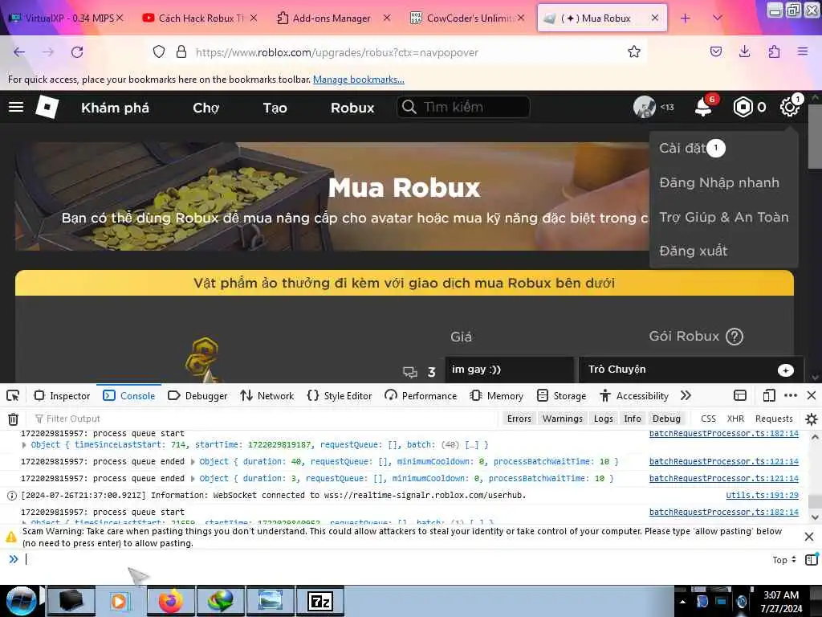Screen dimensions: 822x617
Task: Click Manage bookmarks link
Action: [x=359, y=80]
